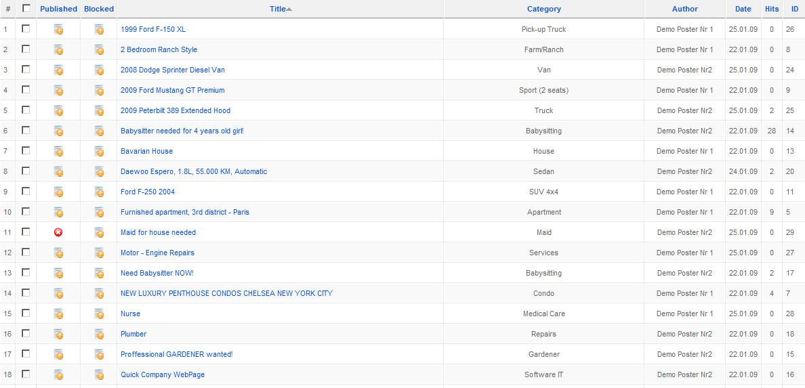
Task: Toggle blocked icon for 2 Bedroom Ranch Style
Action: pyautogui.click(x=99, y=50)
